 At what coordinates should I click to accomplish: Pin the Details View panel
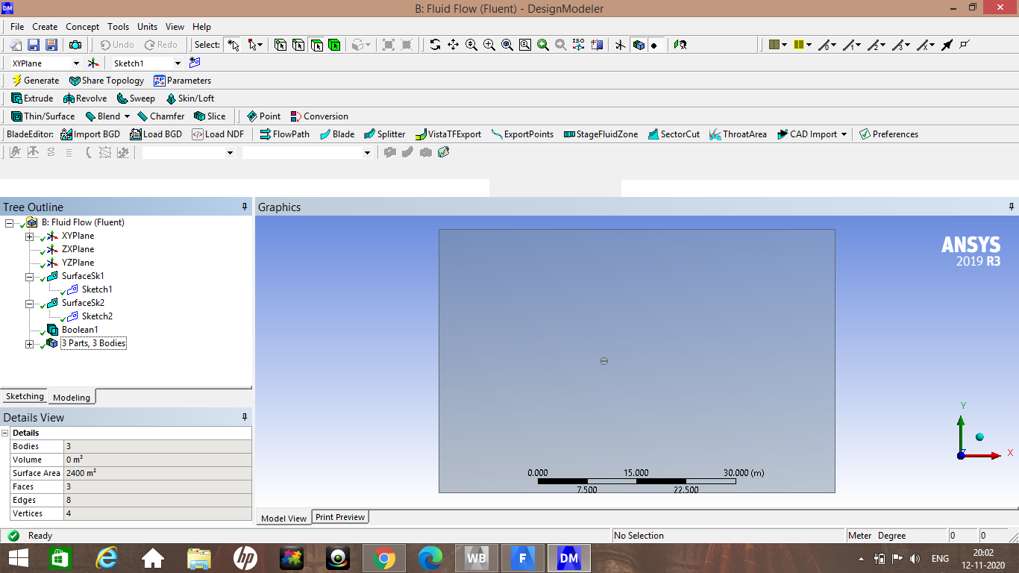tap(244, 417)
